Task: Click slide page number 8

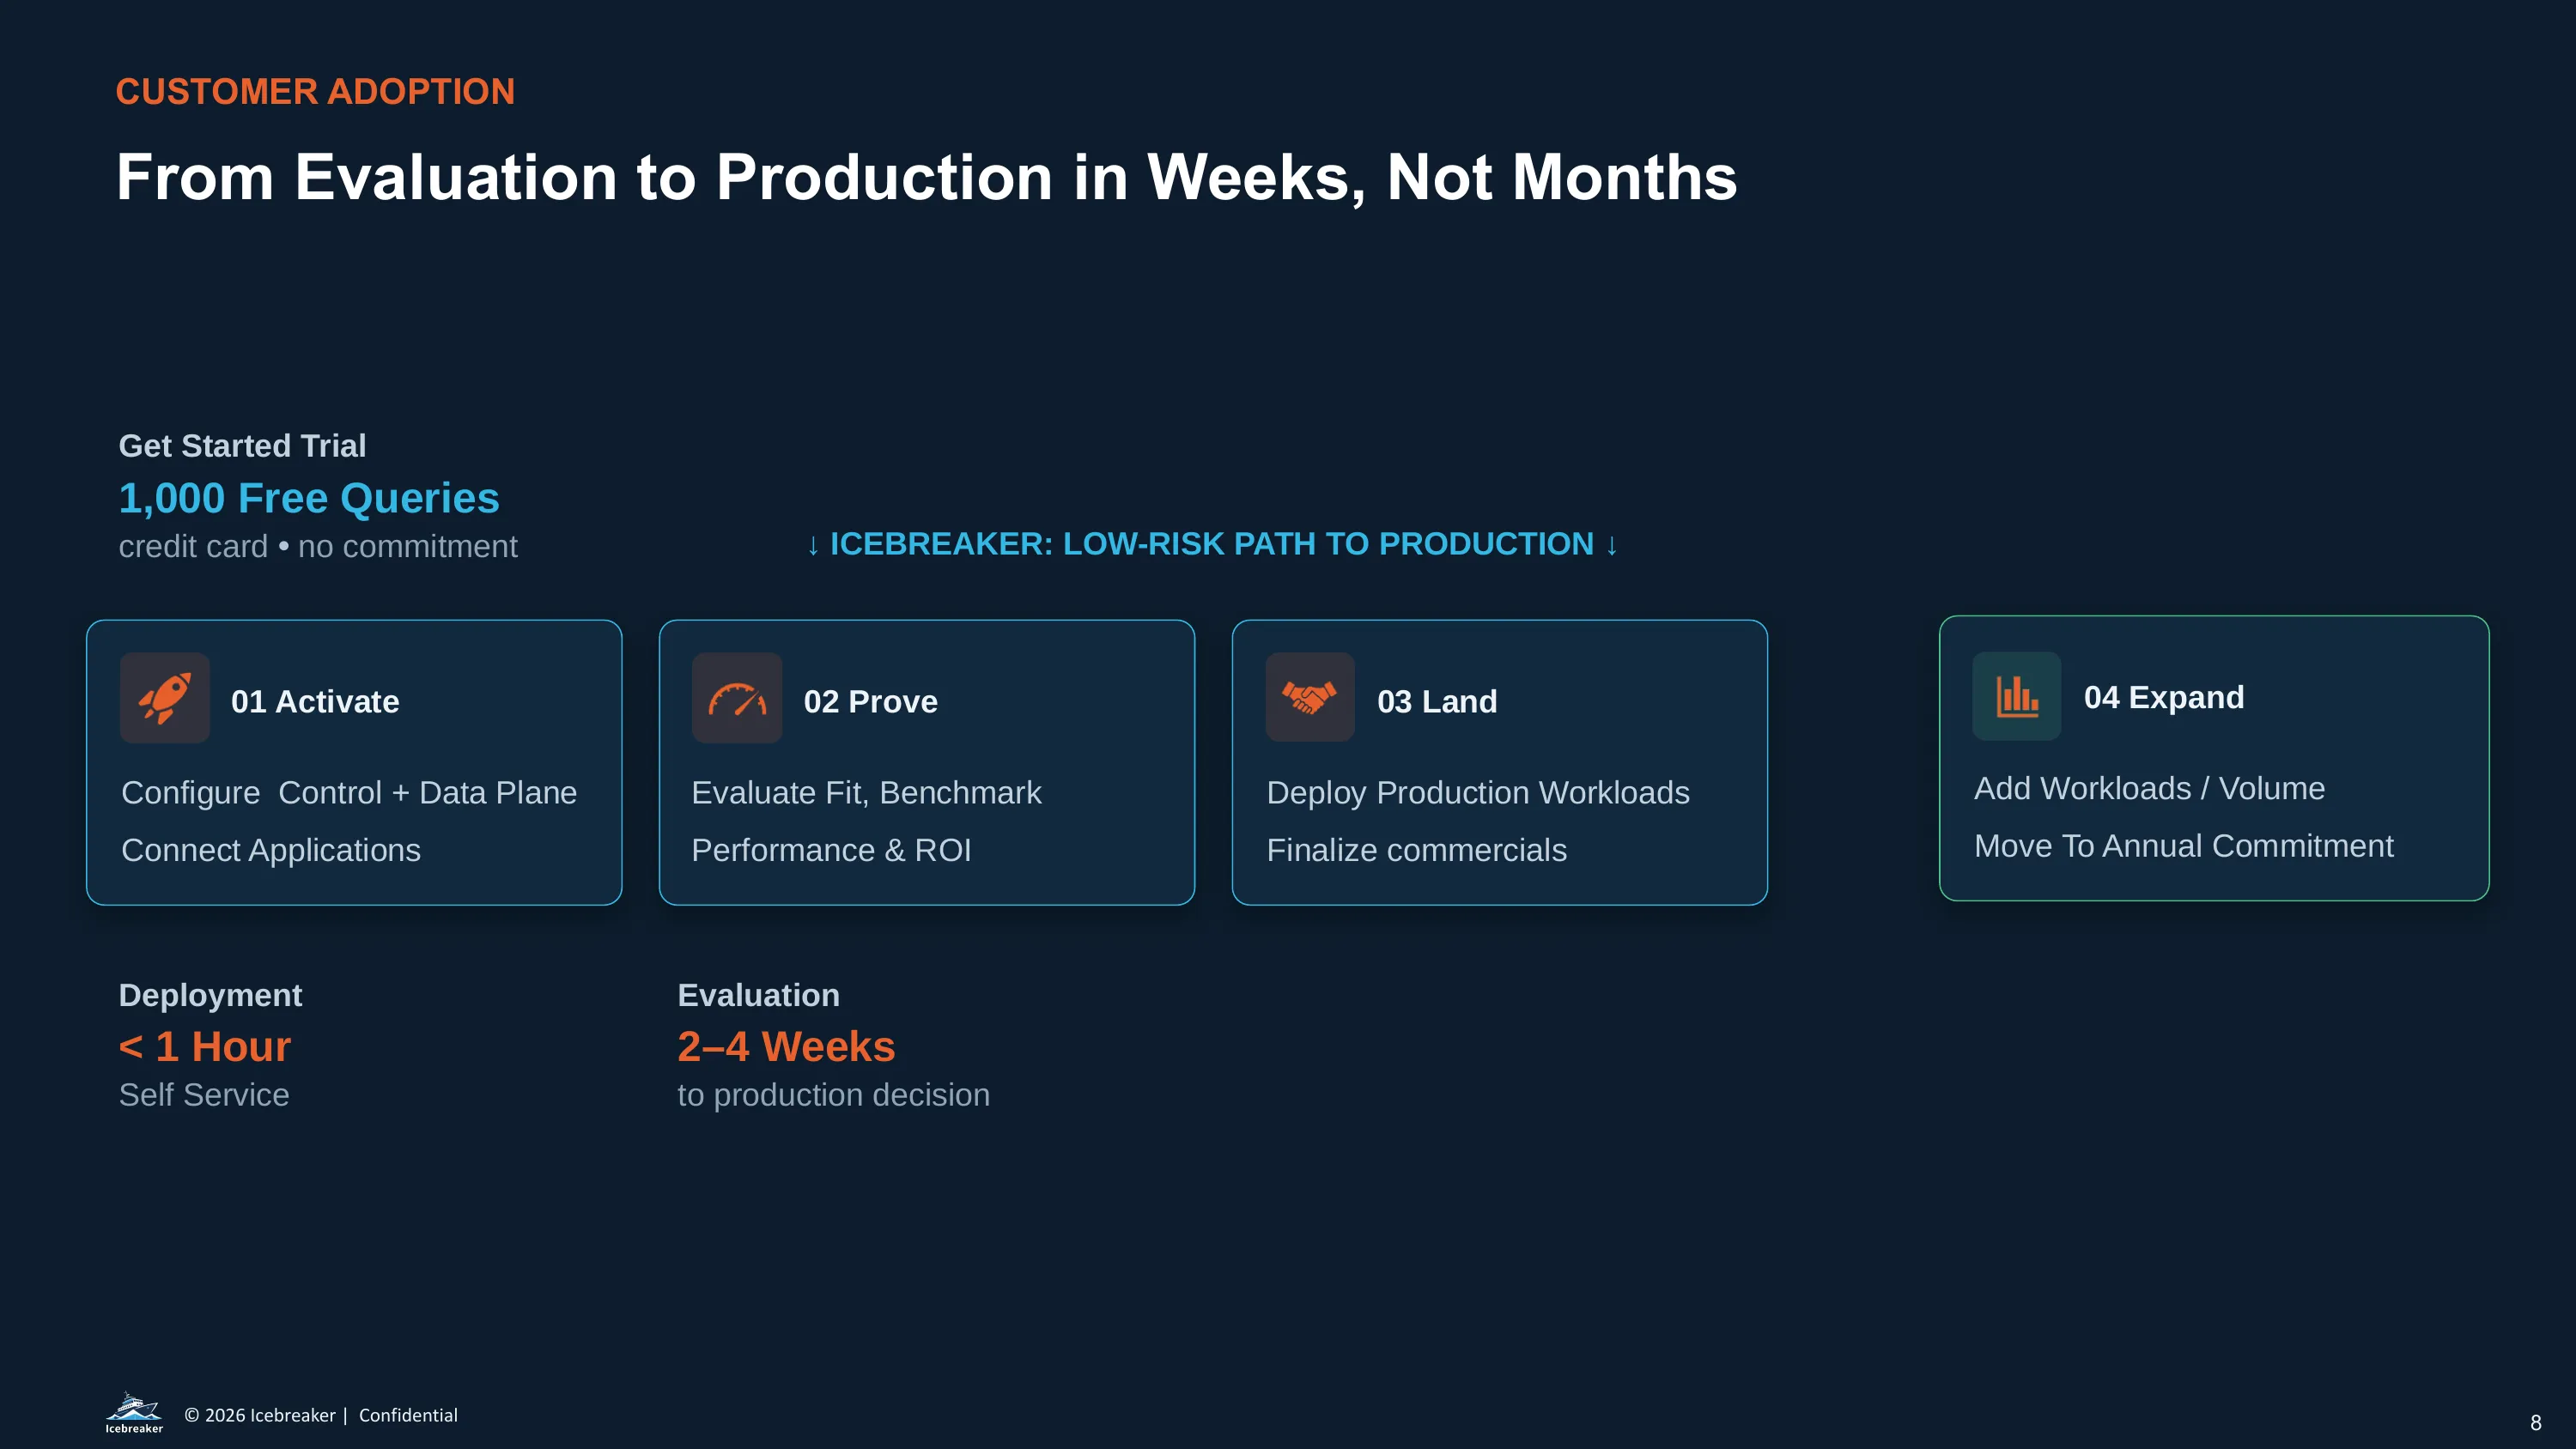Action: (x=2535, y=1422)
